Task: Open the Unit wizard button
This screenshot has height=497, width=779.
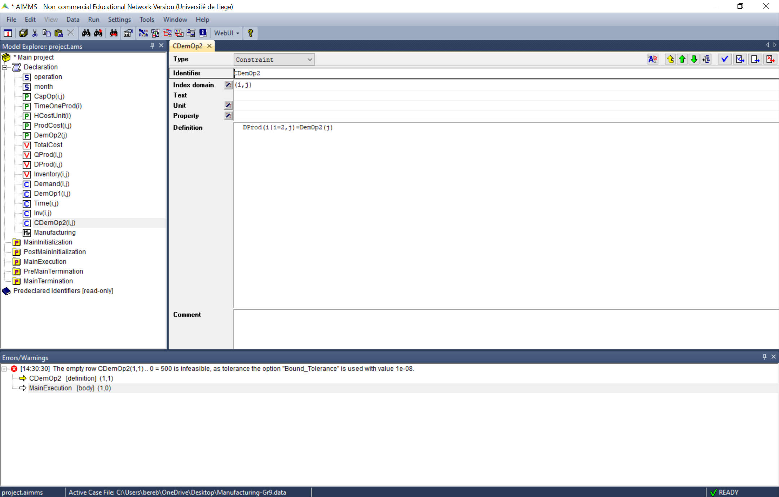Action: click(228, 106)
